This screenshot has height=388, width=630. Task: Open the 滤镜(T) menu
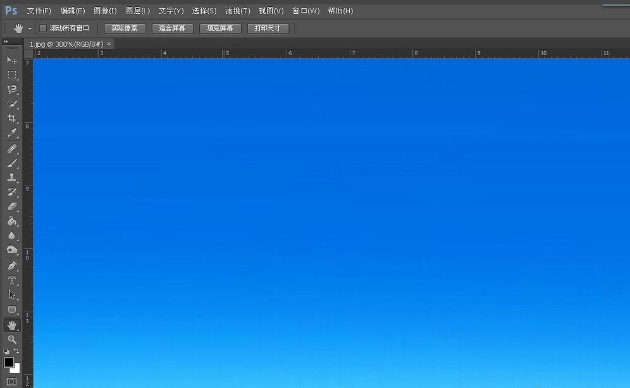click(237, 11)
